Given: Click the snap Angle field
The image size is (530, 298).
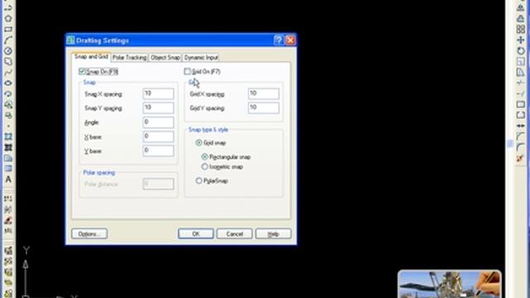Looking at the screenshot, I should [x=158, y=122].
